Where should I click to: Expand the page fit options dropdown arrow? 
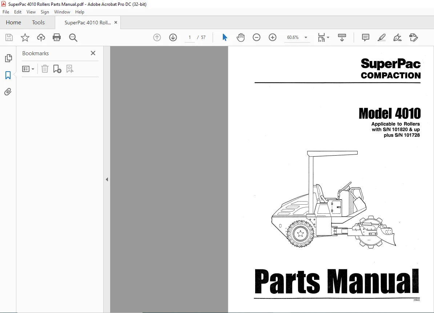[328, 37]
